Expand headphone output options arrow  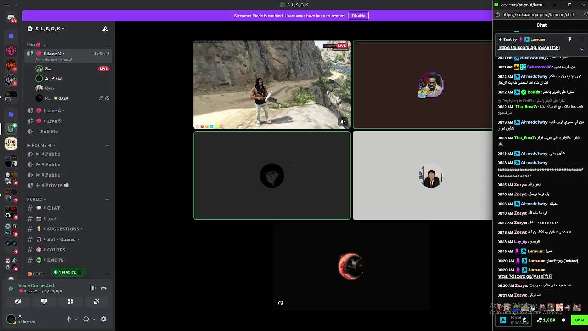[94, 319]
